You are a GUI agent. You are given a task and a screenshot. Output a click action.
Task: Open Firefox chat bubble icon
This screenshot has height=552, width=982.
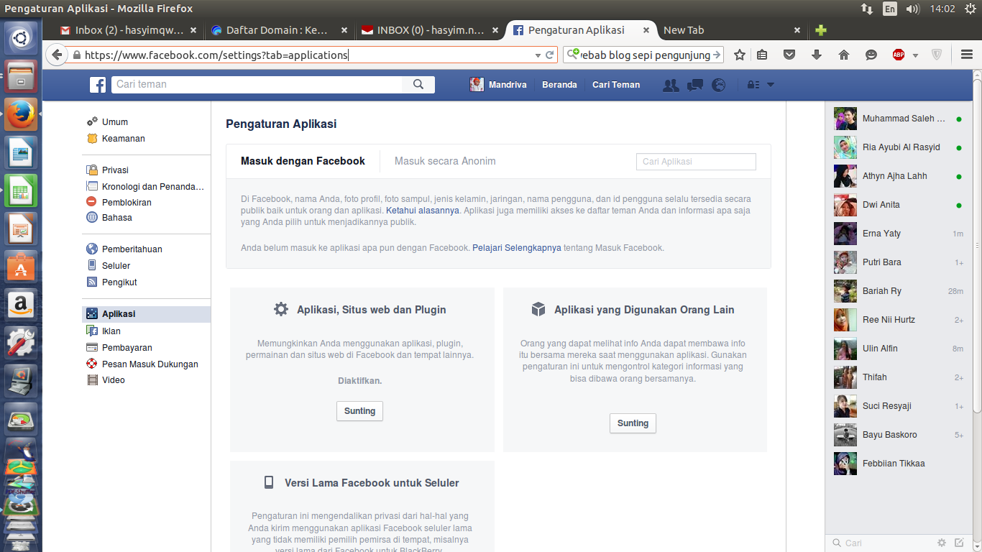tap(871, 55)
